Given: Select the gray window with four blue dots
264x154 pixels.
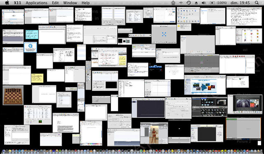Looking at the screenshot, I should tap(164, 34).
